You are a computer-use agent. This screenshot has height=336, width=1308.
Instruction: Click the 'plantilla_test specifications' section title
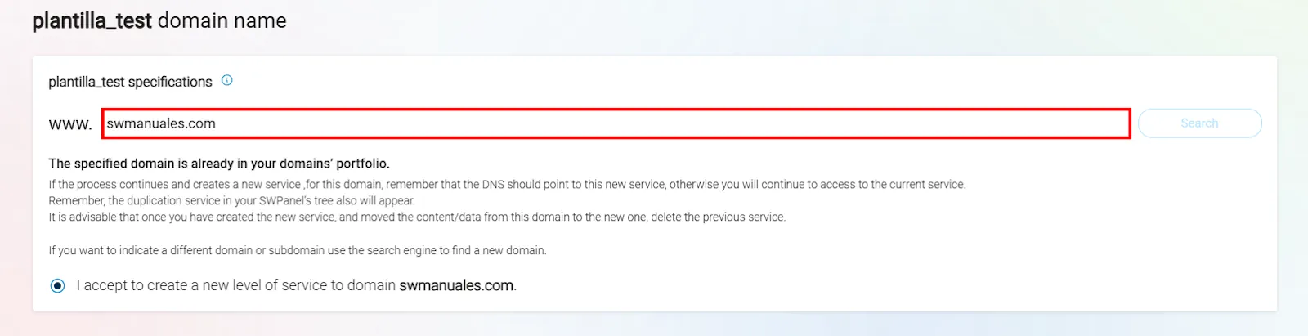pos(130,82)
